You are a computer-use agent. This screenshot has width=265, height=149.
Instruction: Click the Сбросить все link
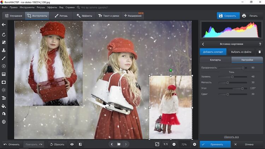pyautogui.click(x=231, y=137)
